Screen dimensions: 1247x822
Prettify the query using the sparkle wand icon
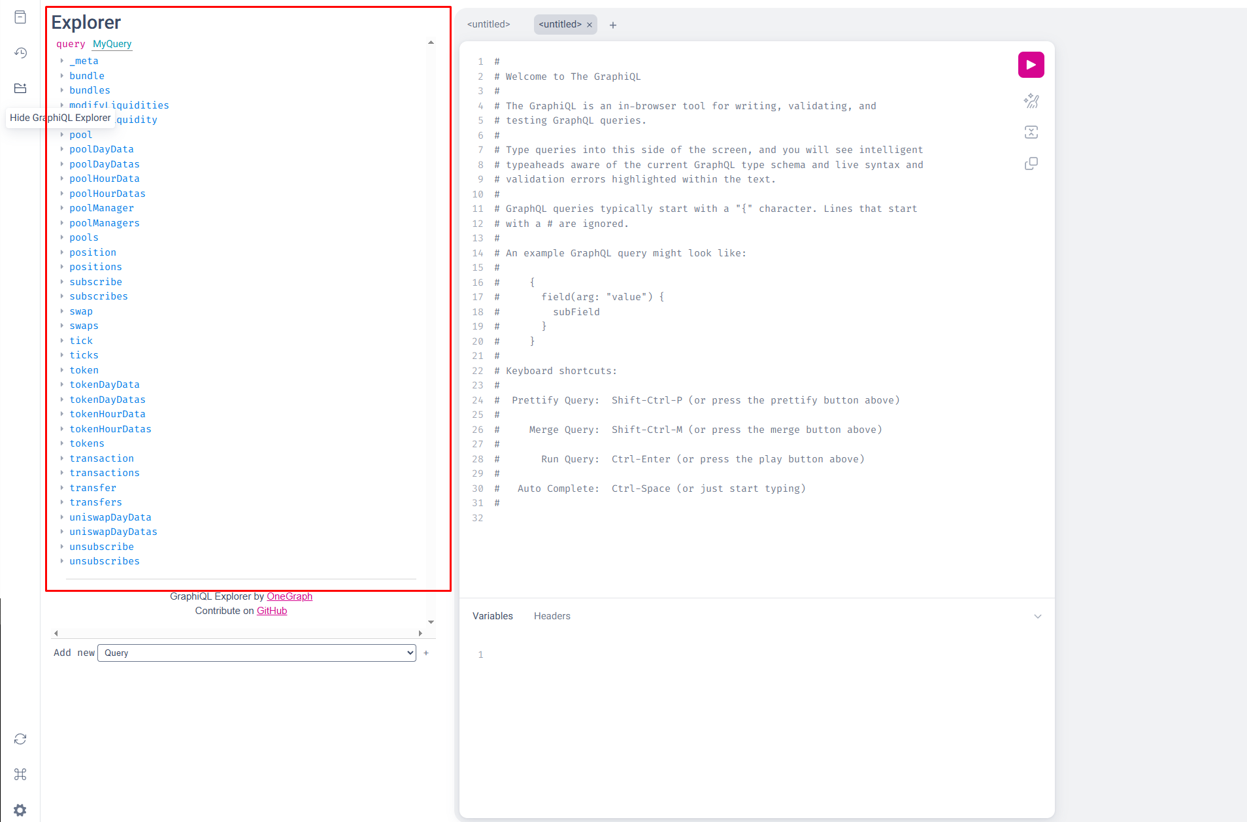coord(1031,101)
